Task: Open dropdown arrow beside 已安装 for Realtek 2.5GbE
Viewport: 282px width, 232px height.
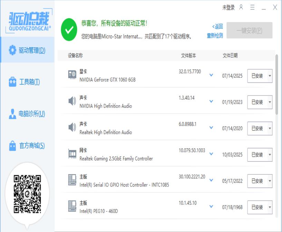Action: point(270,154)
